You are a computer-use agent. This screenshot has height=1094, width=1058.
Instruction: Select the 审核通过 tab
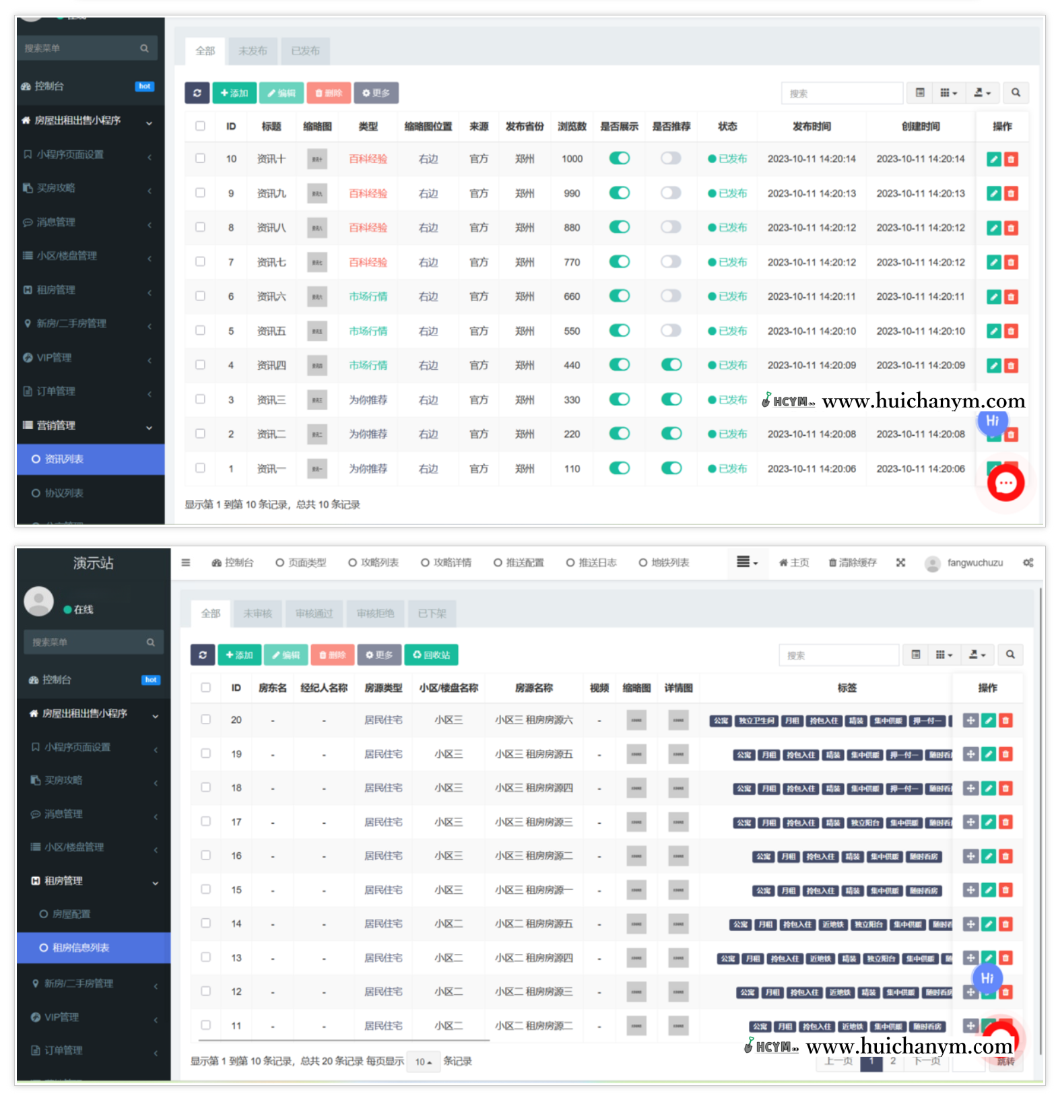pyautogui.click(x=314, y=614)
